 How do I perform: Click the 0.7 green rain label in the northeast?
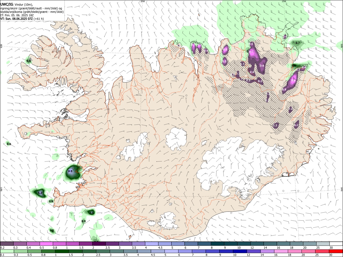297,43
